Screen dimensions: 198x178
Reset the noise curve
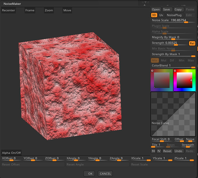[167, 151]
